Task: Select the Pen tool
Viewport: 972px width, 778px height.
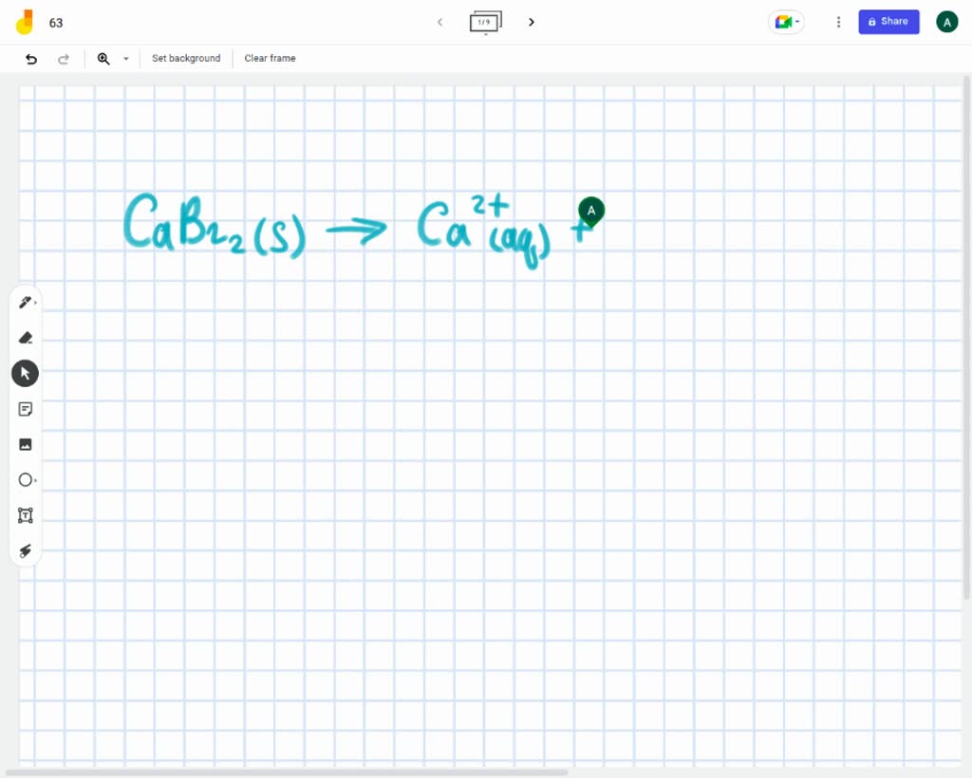Action: point(23,302)
